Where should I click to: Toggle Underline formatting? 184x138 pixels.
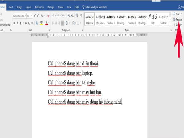coord(21,23)
